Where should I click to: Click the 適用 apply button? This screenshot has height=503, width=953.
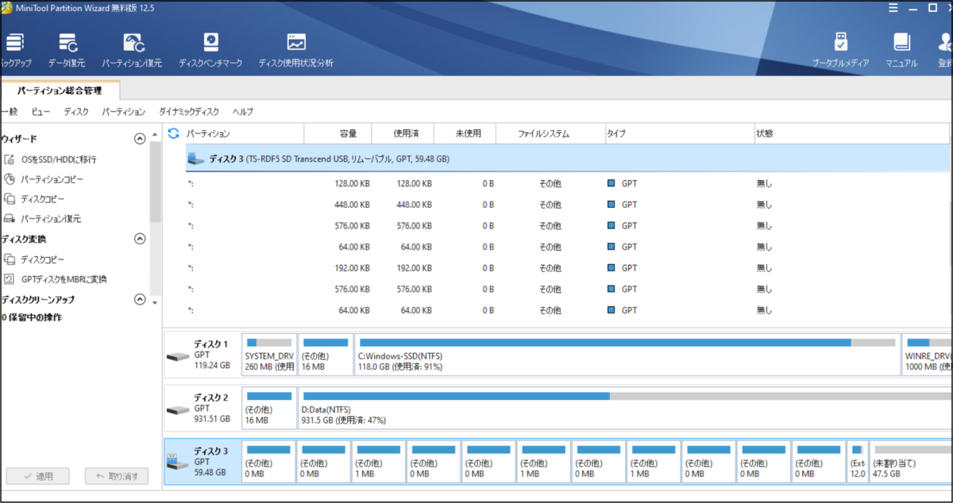point(37,476)
